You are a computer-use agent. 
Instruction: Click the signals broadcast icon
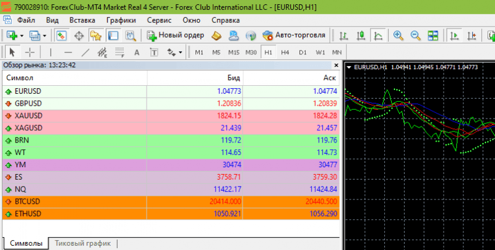tap(251, 36)
